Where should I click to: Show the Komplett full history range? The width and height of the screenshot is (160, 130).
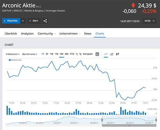[88, 54]
